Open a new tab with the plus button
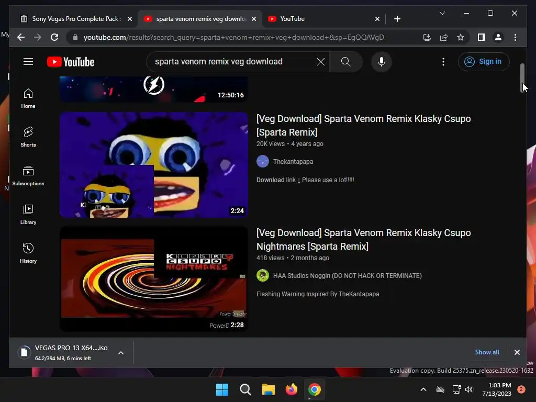536x402 pixels. coord(397,19)
